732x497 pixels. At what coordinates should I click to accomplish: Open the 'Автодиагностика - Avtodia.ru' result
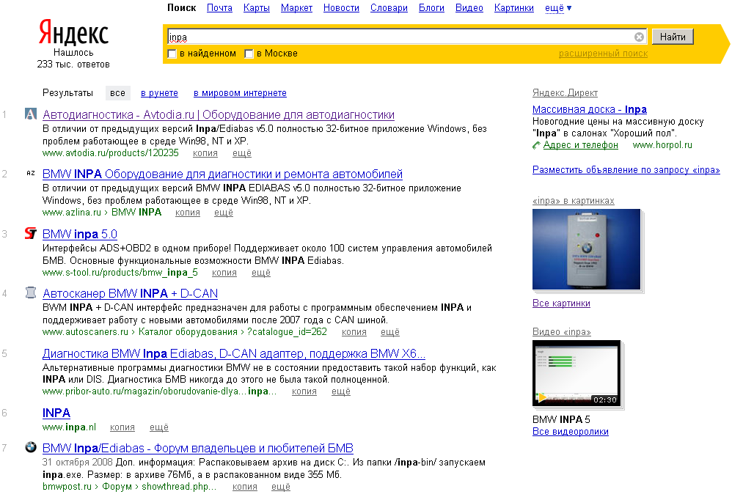pos(219,115)
